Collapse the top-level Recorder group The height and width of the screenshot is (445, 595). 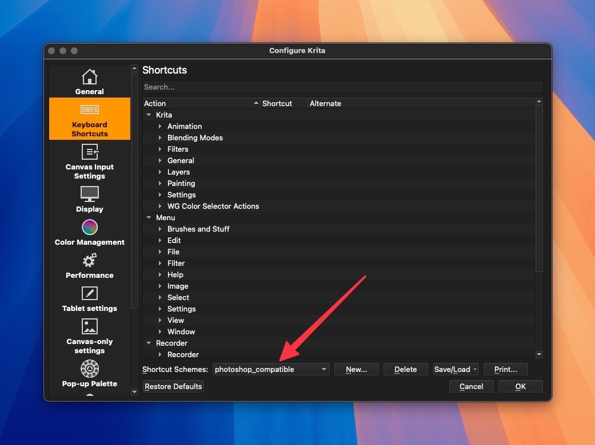point(149,343)
